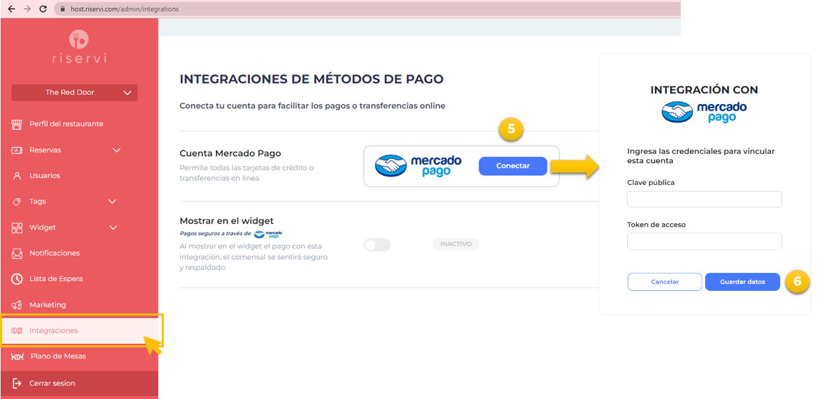Click the browser back arrow
Screen dimensions: 818x399
11,9
